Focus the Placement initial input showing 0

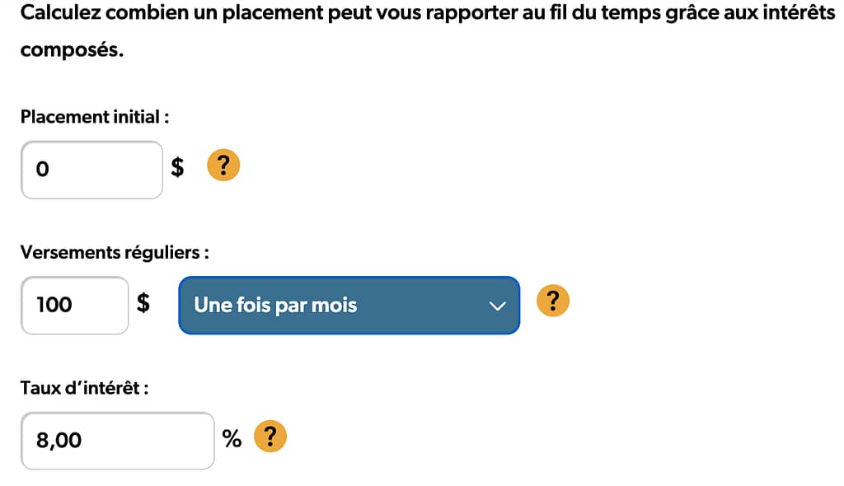click(x=92, y=170)
